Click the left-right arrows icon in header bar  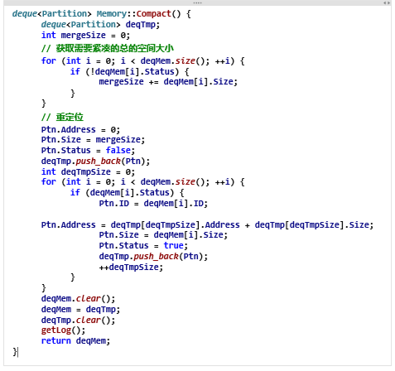[x=387, y=2]
